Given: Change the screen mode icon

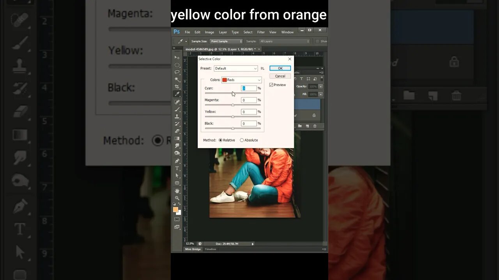Looking at the screenshot, I should pyautogui.click(x=177, y=227).
